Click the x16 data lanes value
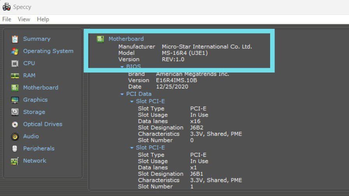Screen dimensions: 349x196 click(x=195, y=121)
